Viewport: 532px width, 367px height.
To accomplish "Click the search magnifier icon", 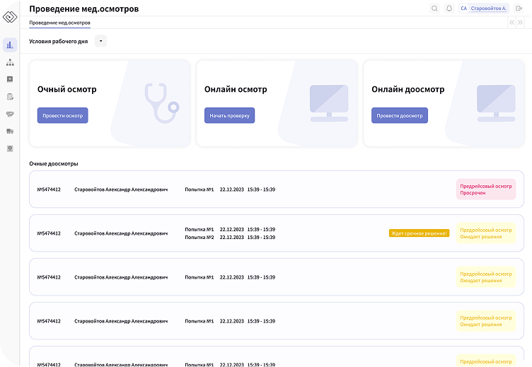I will pos(434,8).
